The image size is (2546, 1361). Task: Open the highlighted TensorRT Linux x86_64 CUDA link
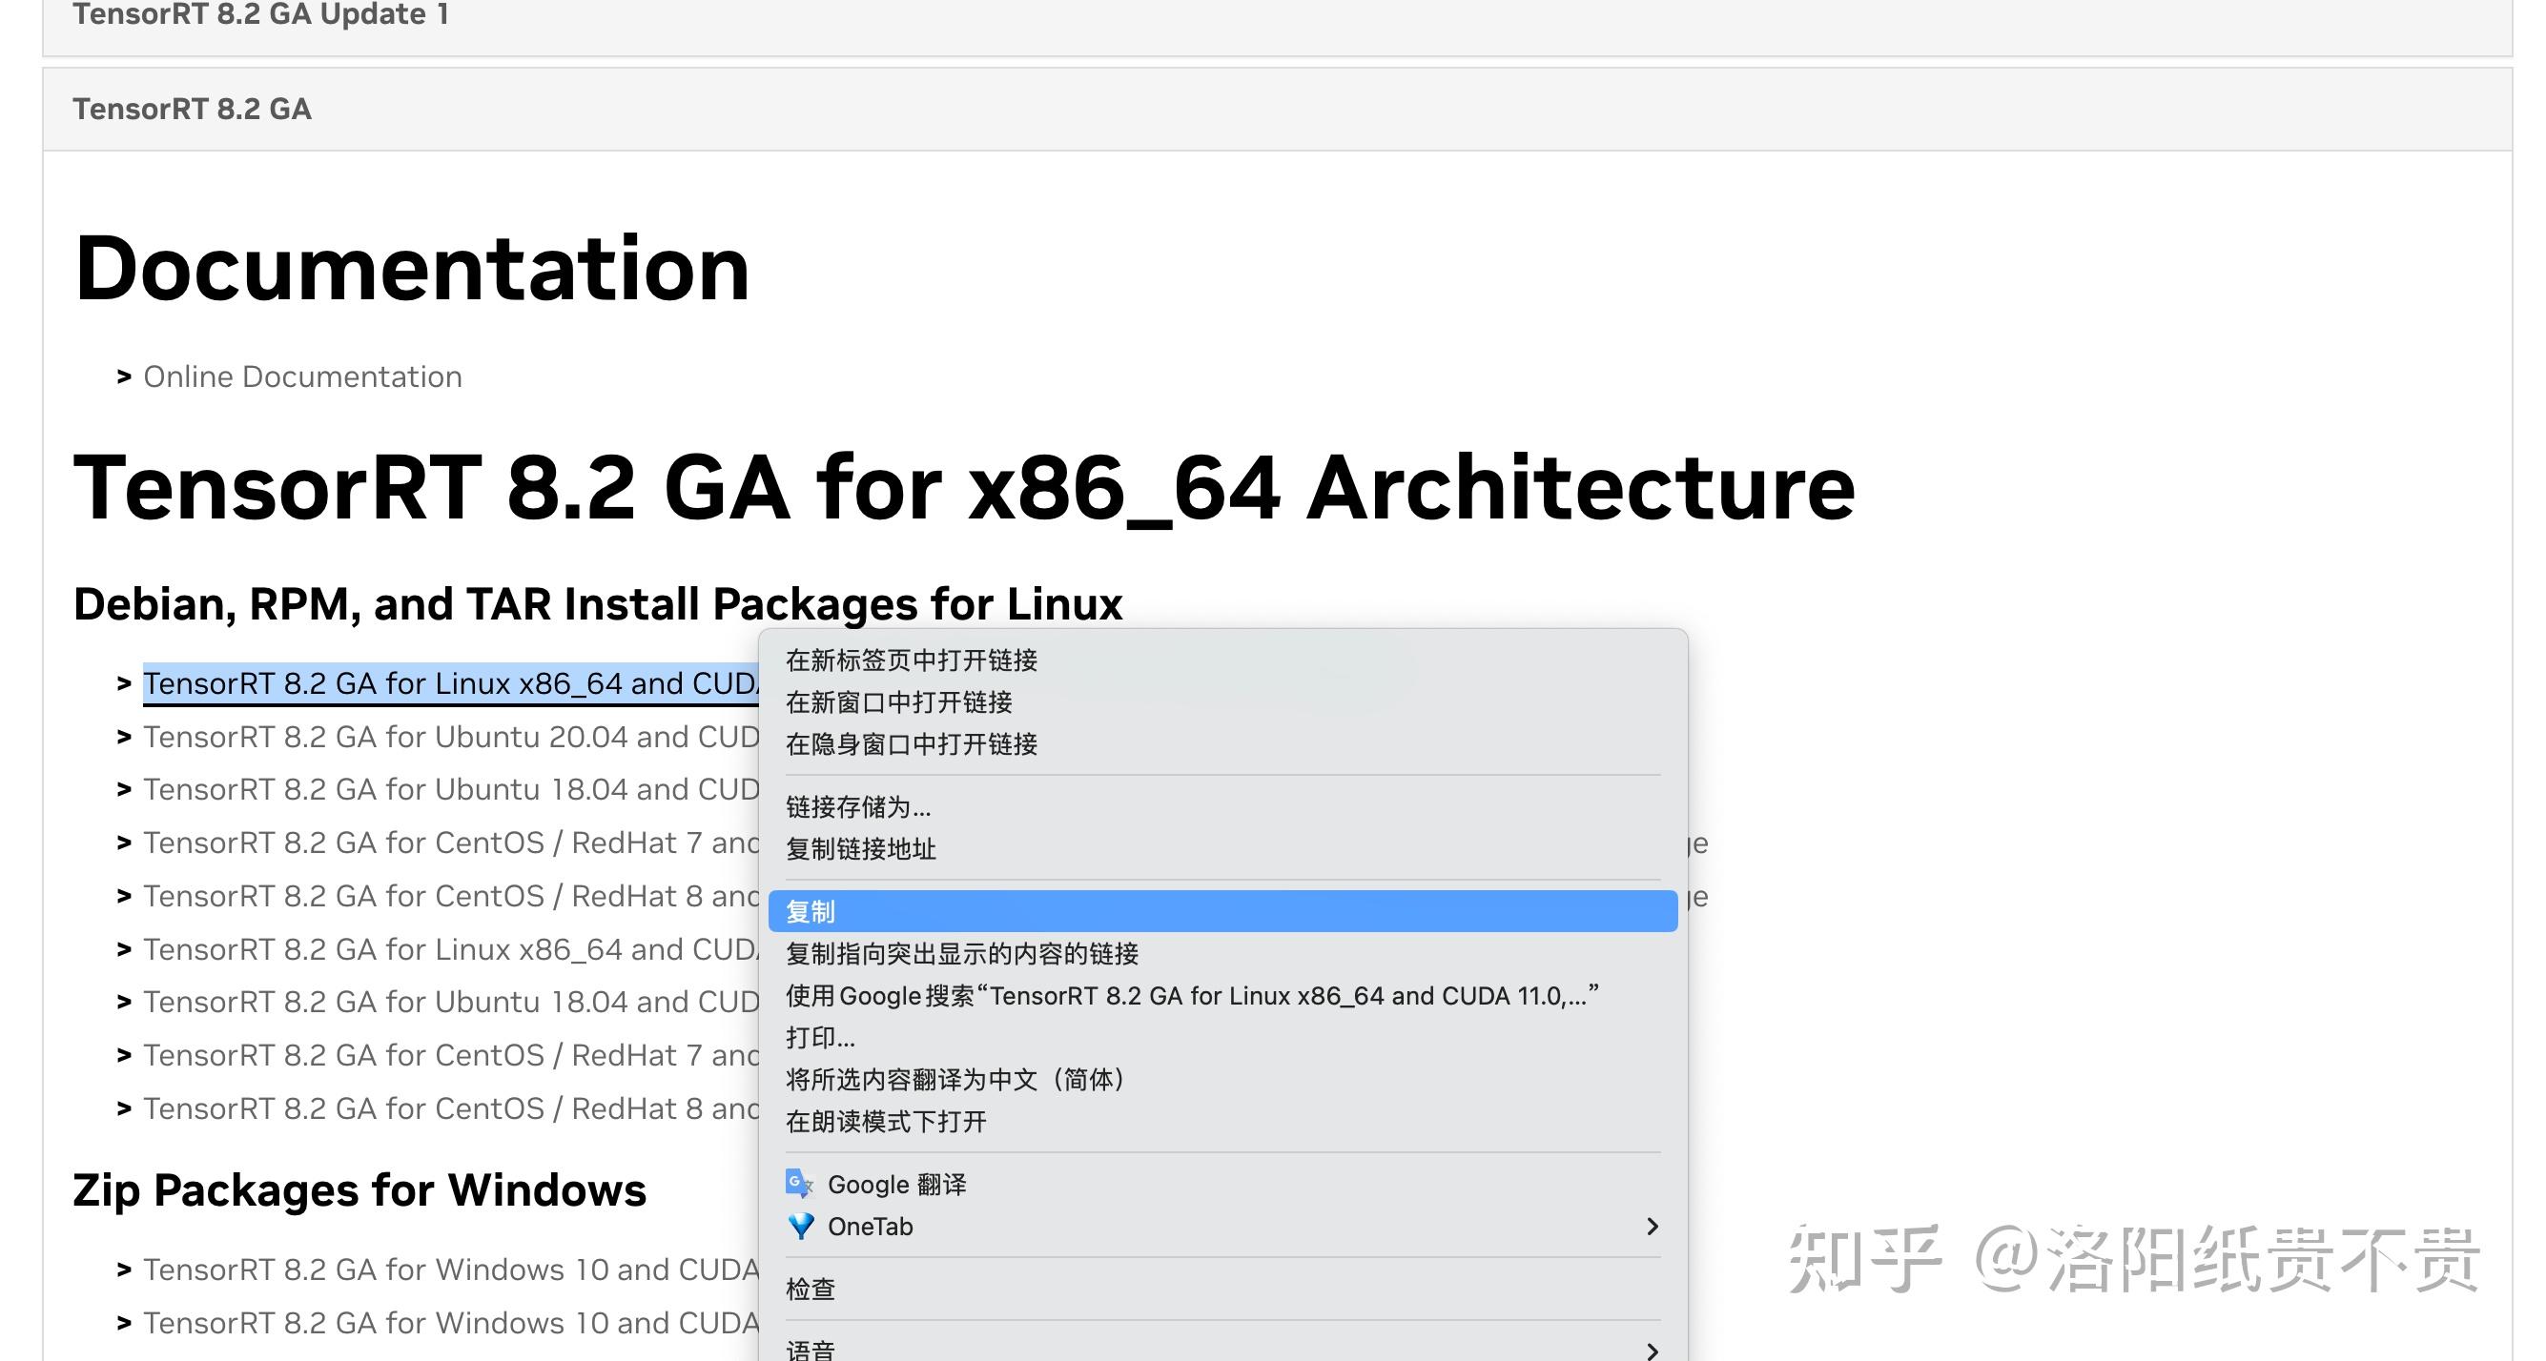(451, 683)
